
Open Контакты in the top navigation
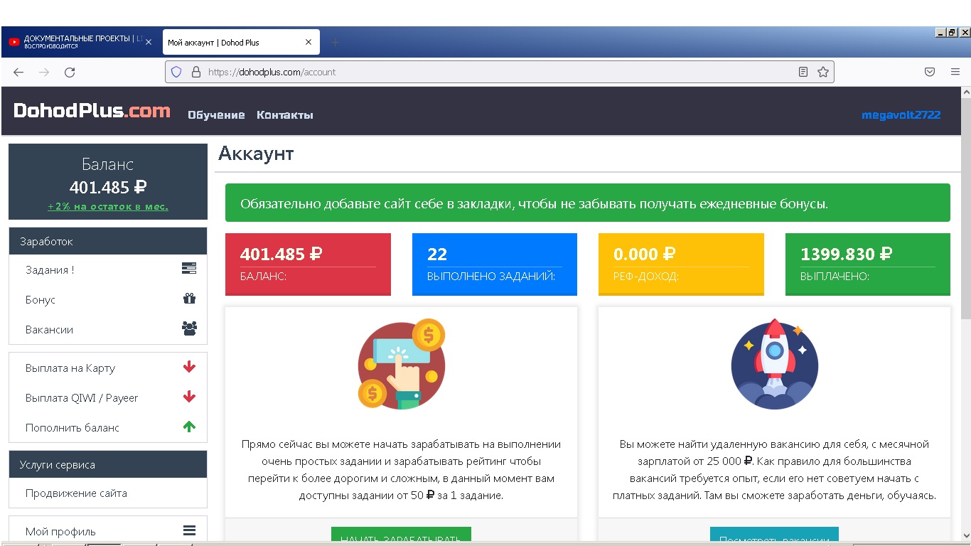pos(284,115)
